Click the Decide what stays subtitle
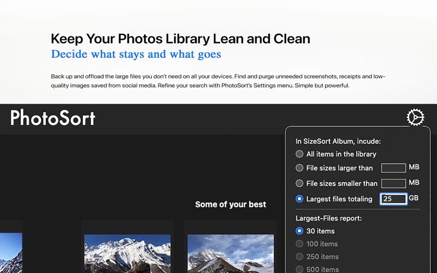This screenshot has width=437, height=273. click(x=136, y=54)
